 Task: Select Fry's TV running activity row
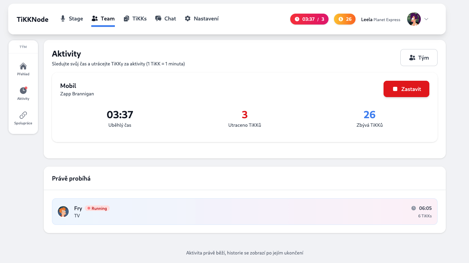point(244,212)
